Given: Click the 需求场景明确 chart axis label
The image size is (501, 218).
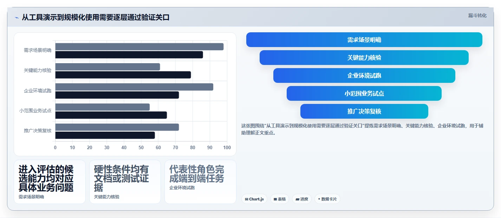Looking at the screenshot, I should click(38, 50).
